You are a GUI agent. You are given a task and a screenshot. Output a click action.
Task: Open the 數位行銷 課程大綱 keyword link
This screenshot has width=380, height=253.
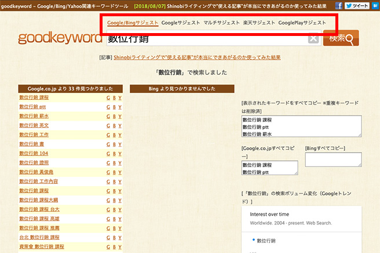pyautogui.click(x=39, y=200)
